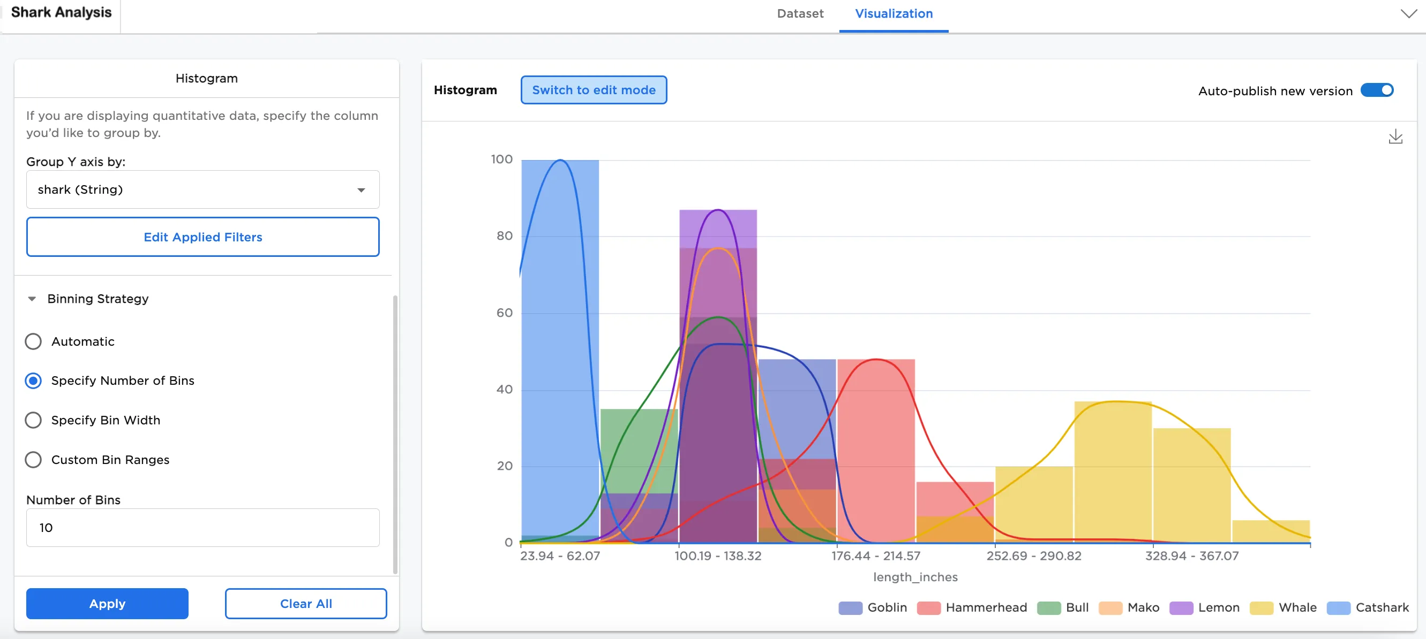The image size is (1426, 639).
Task: Collapse the Binning Strategy section
Action: pos(32,299)
